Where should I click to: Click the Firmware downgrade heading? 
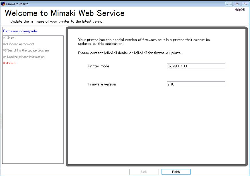click(20, 31)
